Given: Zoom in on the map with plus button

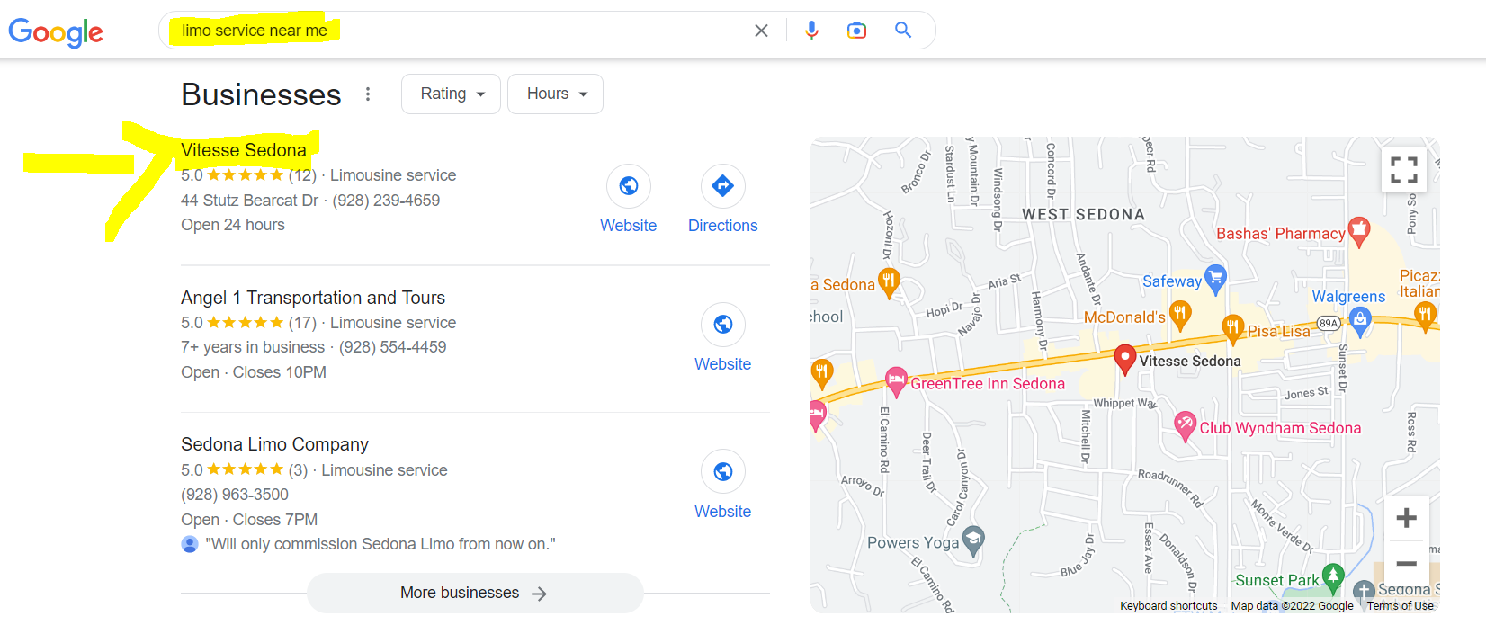Looking at the screenshot, I should pos(1407,518).
